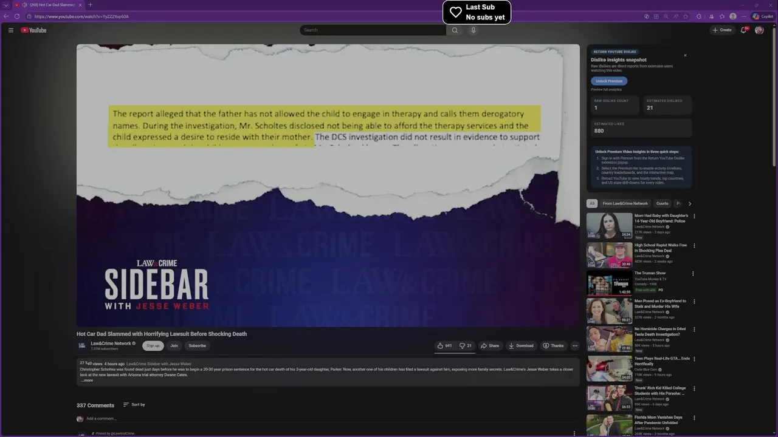Refresh the browser page

click(x=16, y=16)
